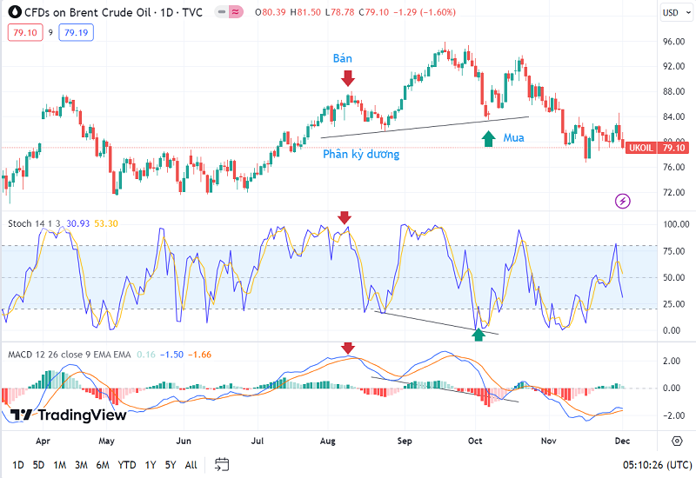696x478 pixels.
Task: Click the TradingView logo
Action: (x=68, y=415)
